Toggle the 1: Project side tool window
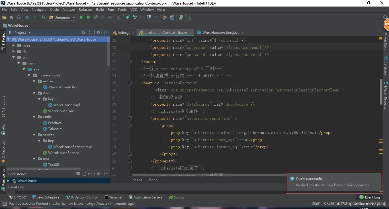 click(x=3, y=41)
